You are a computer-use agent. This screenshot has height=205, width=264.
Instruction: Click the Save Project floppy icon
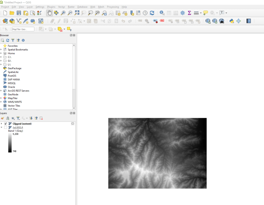pyautogui.click(x=19, y=13)
